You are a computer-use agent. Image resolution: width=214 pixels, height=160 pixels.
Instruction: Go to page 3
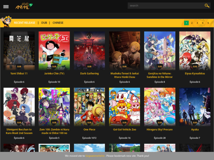coord(197,23)
